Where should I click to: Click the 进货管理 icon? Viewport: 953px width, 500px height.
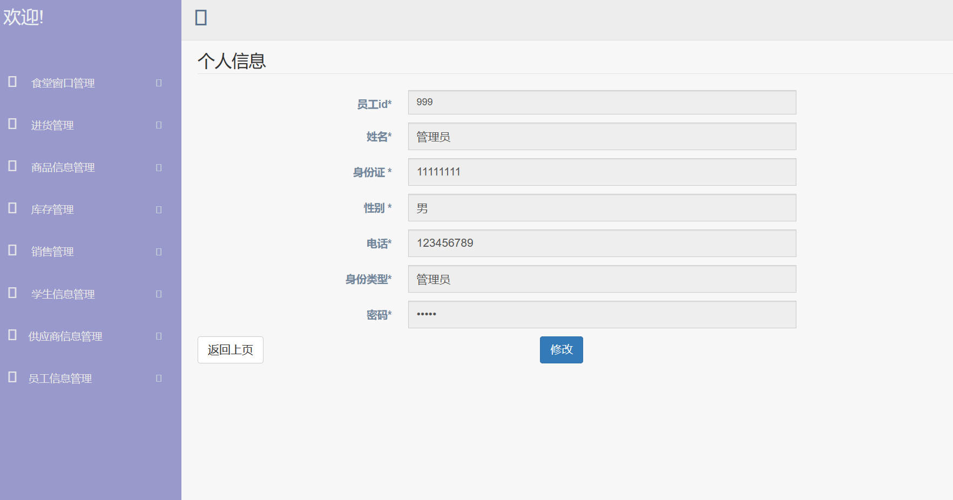point(11,124)
